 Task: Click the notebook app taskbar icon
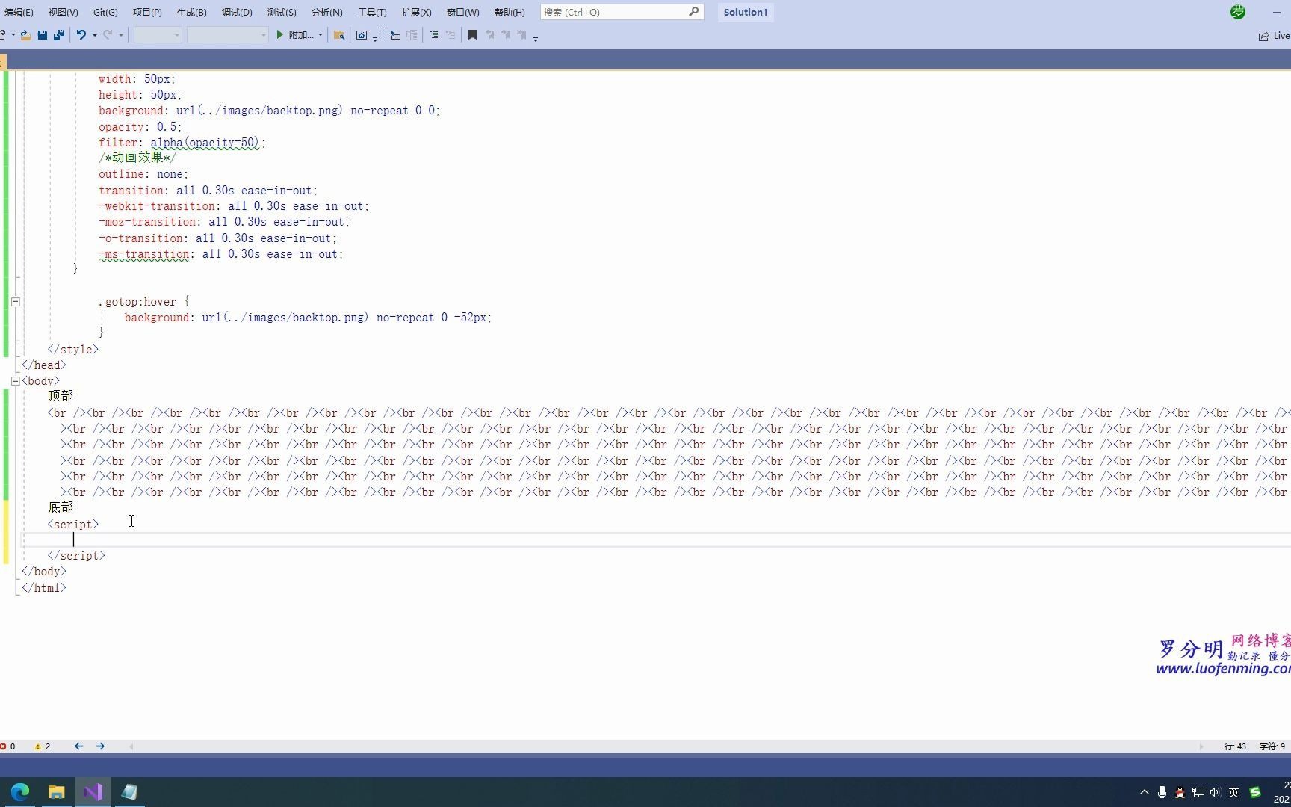coord(129,792)
